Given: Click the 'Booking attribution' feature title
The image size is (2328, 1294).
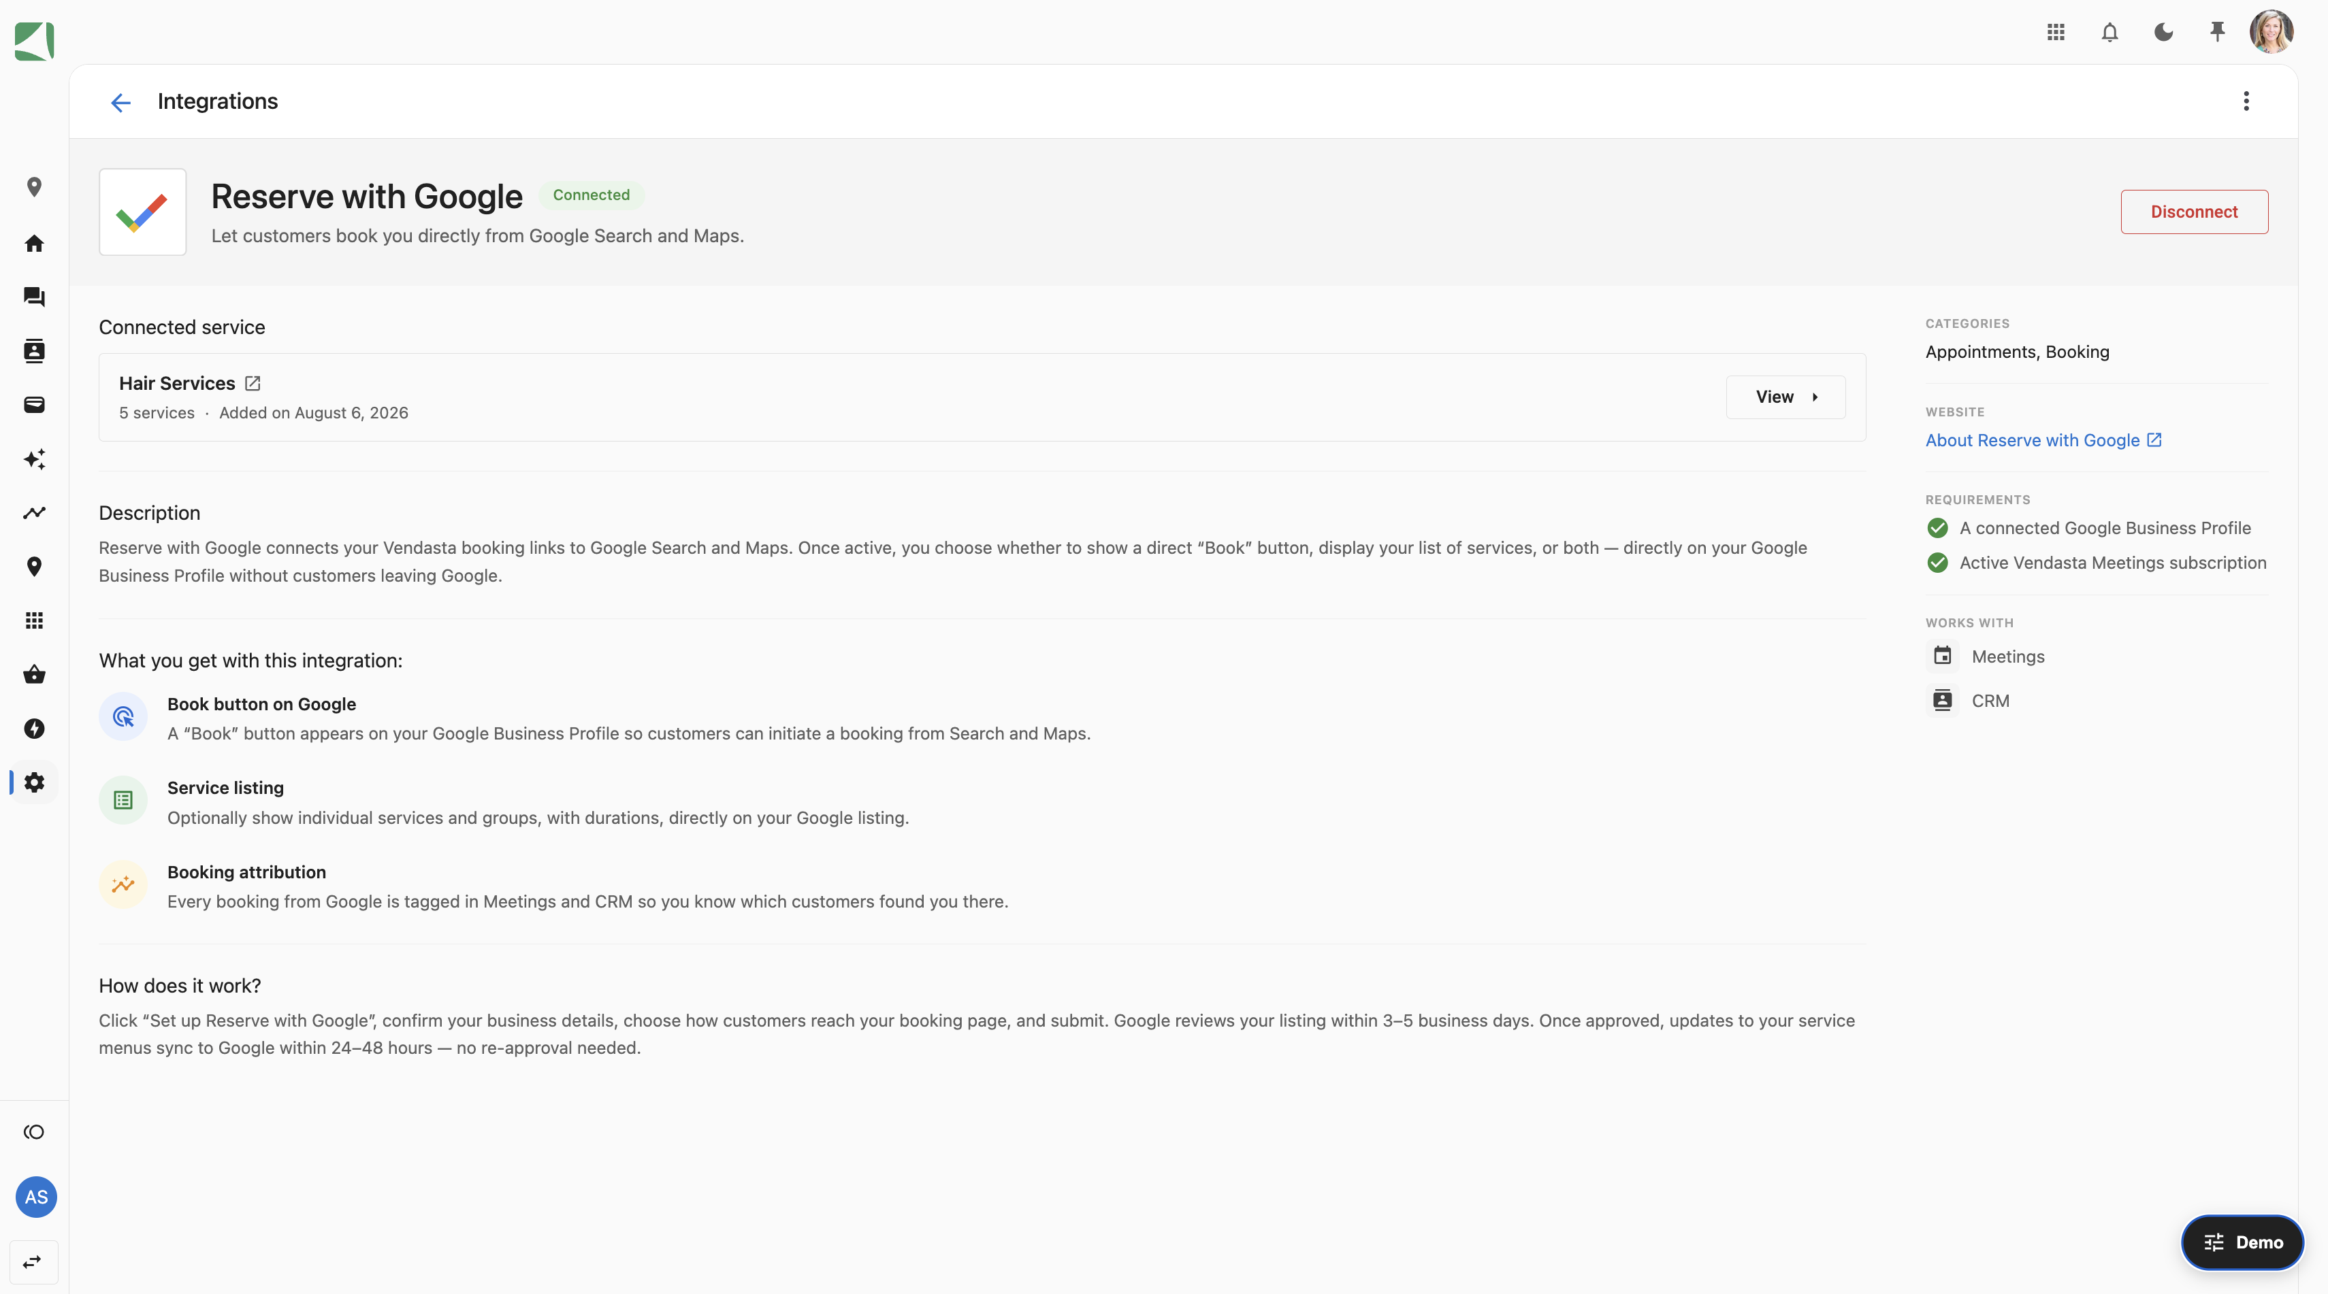Looking at the screenshot, I should (246, 872).
